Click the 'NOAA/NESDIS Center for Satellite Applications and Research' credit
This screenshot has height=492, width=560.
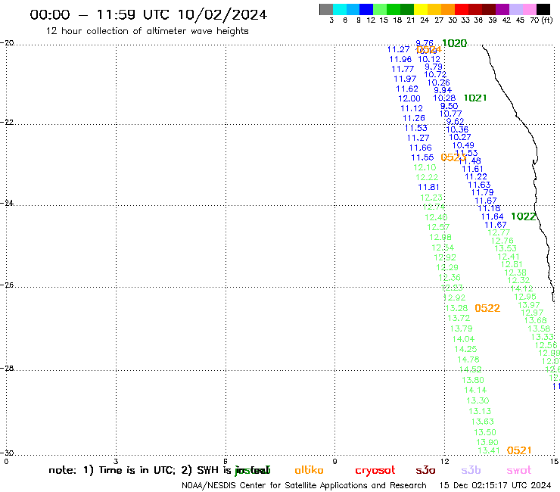click(304, 486)
